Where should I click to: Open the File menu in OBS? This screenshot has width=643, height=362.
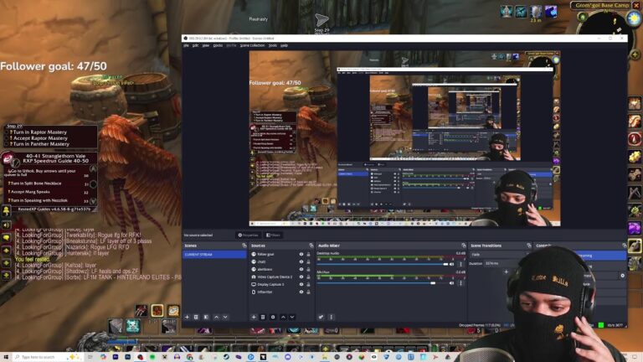[x=186, y=45]
